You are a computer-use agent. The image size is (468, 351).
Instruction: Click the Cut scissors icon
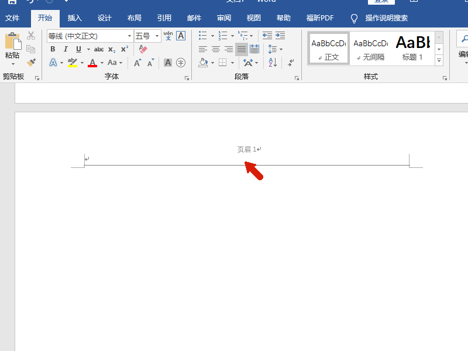pos(31,36)
